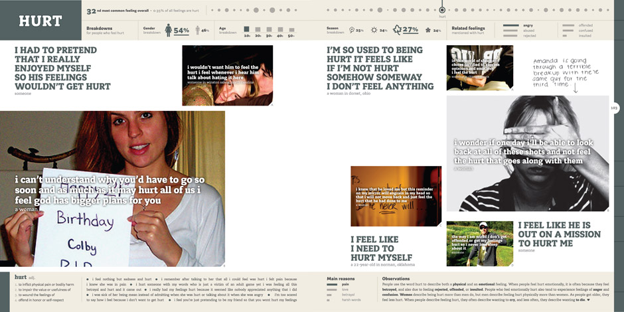Click the 27% autumn percentage
624x312 pixels.
coord(410,29)
